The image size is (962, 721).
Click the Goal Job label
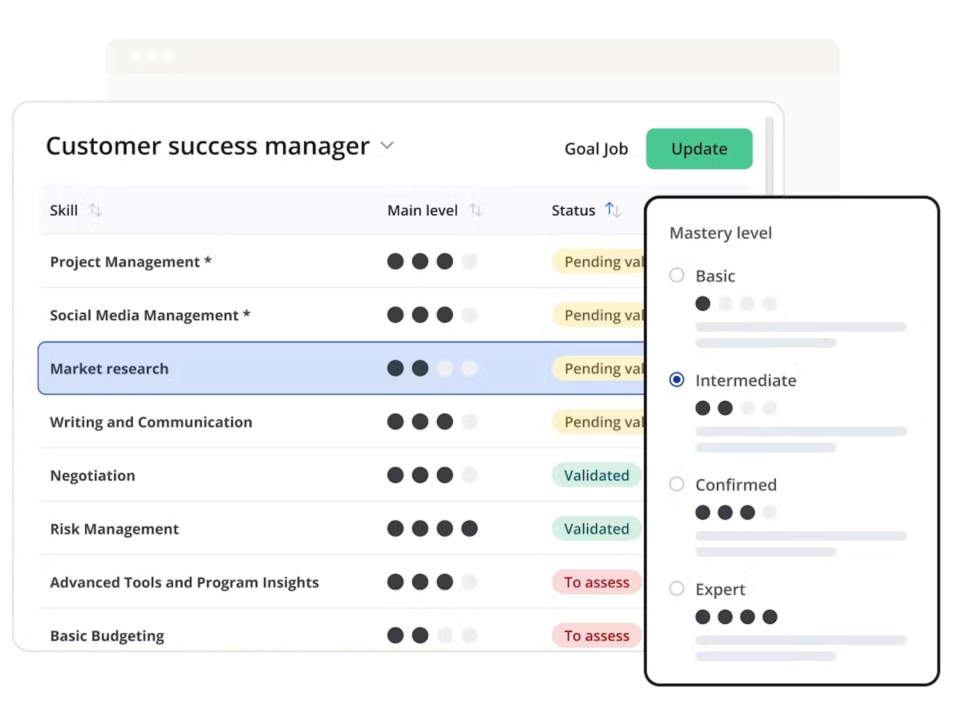point(596,149)
